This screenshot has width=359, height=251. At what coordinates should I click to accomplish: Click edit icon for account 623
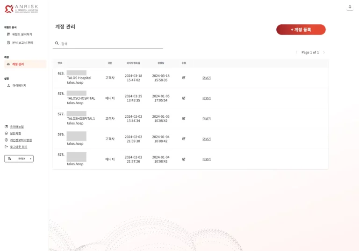(x=184, y=78)
